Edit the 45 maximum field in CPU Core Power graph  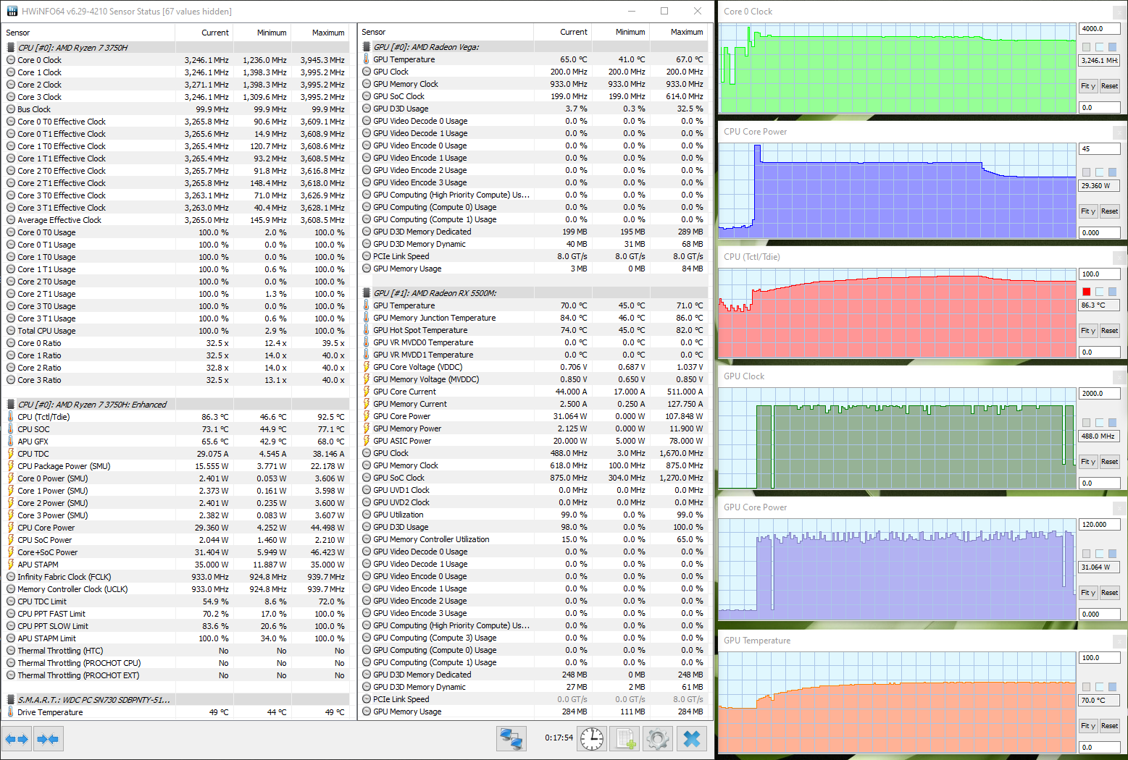pyautogui.click(x=1100, y=149)
